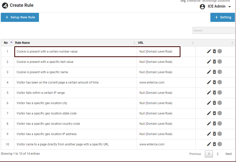
Task: Toggle the status circle for rule 1
Action: [220, 51]
